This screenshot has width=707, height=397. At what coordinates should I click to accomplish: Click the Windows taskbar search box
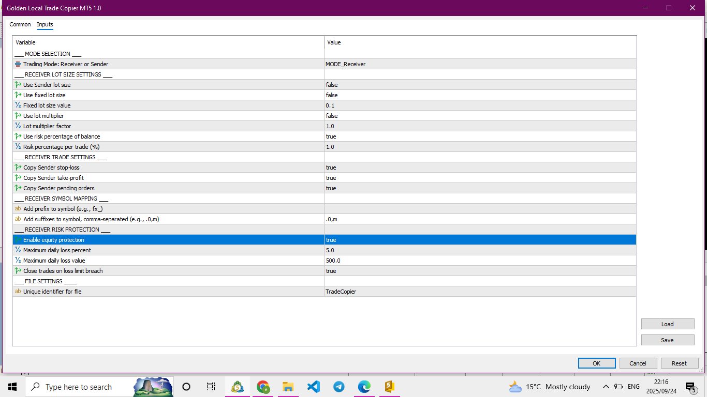tap(100, 387)
